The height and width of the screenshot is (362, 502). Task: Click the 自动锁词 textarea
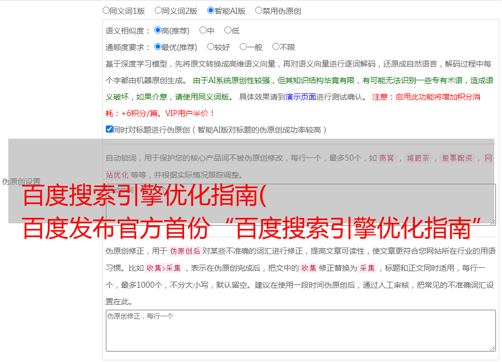[301, 205]
